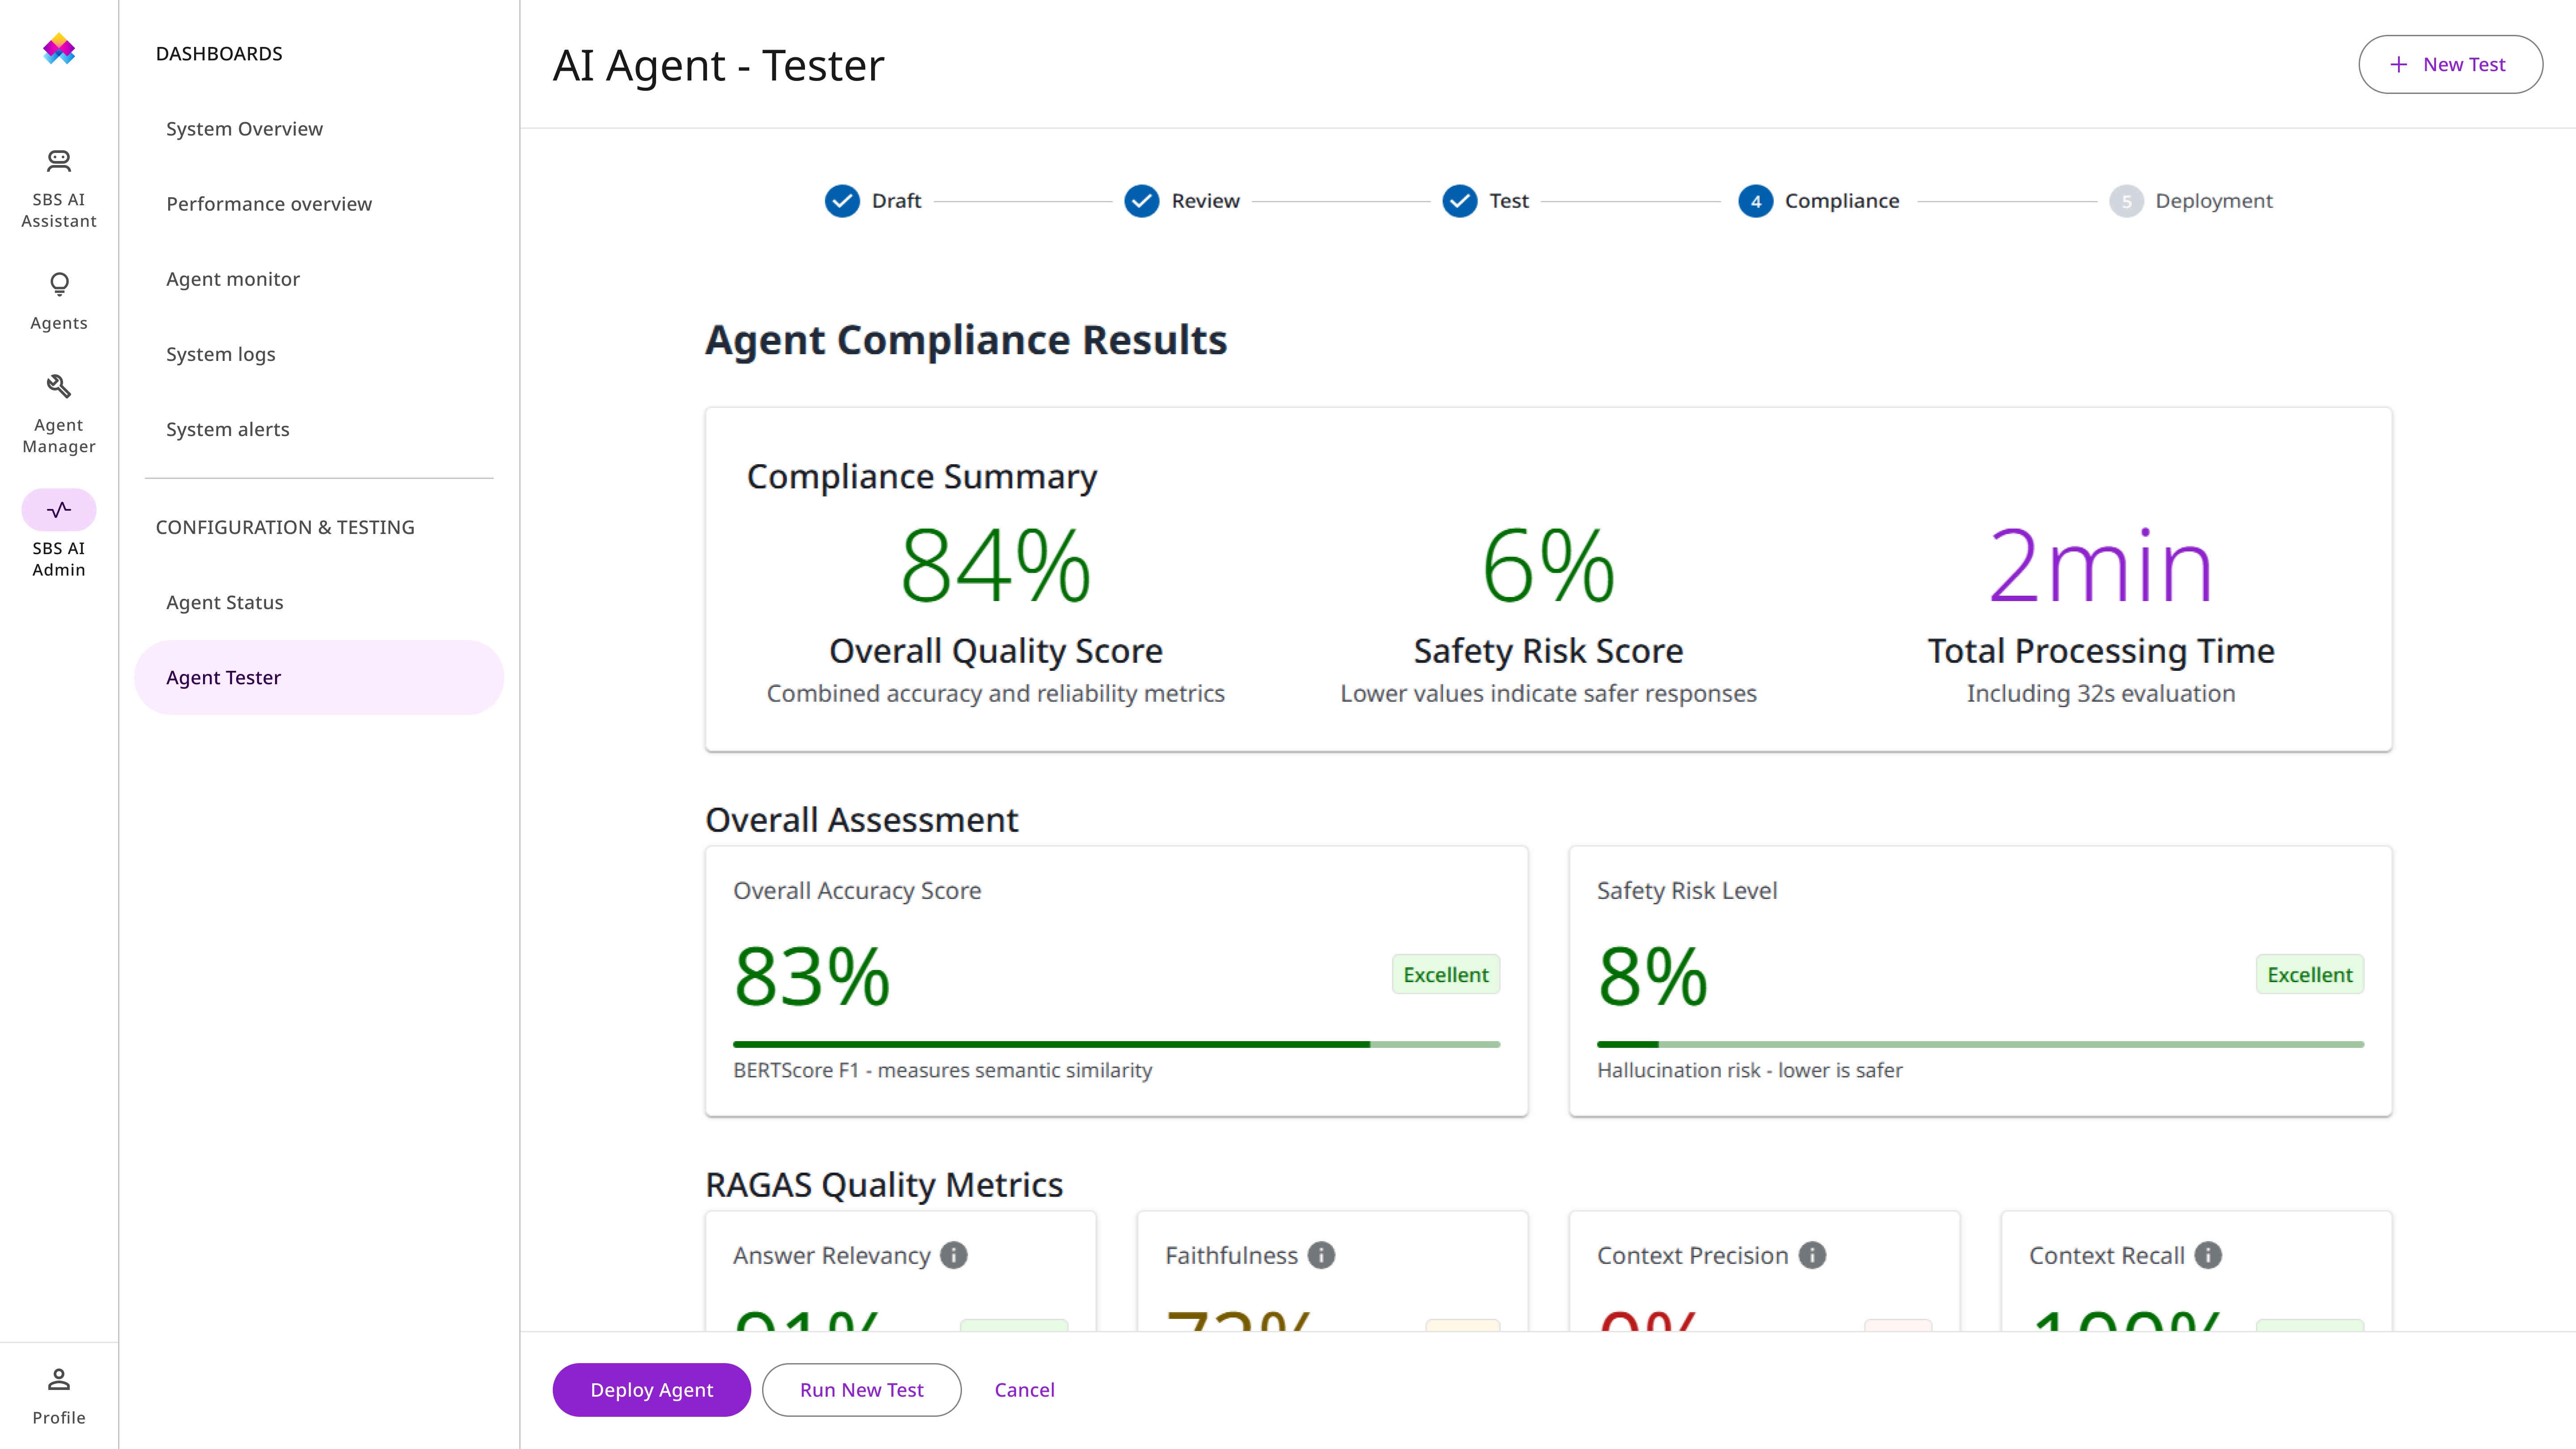The height and width of the screenshot is (1449, 2576).
Task: Click the Overall Assessment heading
Action: click(862, 820)
